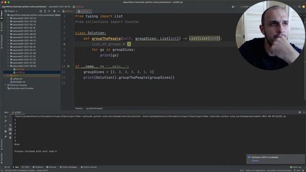Image resolution: width=306 pixels, height=172 pixels.
Task: Click the .gitignore file in the project tree
Action: [16, 79]
